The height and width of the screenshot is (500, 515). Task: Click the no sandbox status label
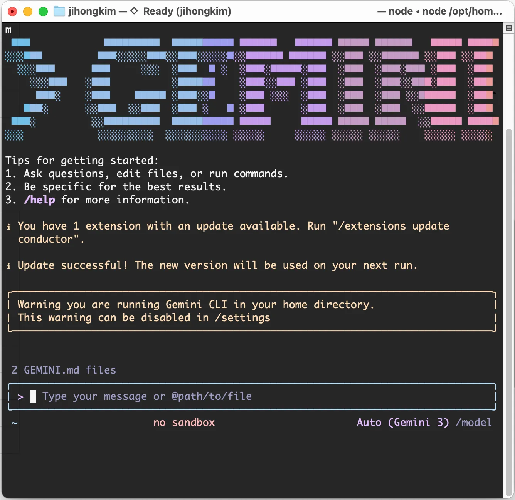click(184, 423)
